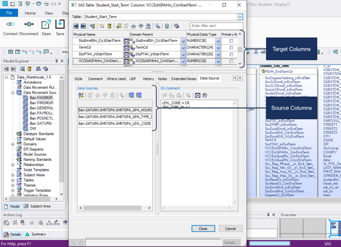Click the help book icon in dialog toolbar
Screen dimensions: 341x247
(176, 26)
